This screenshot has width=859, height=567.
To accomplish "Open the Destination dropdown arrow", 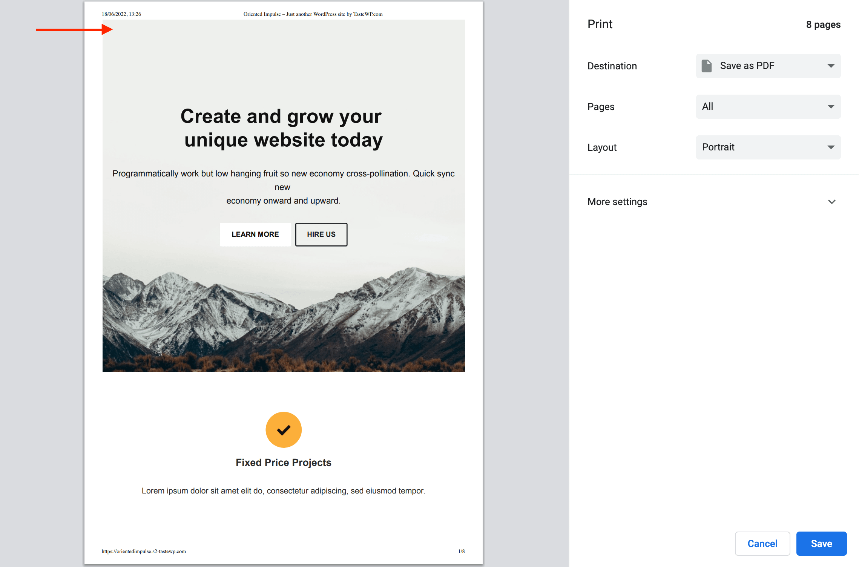I will (831, 66).
